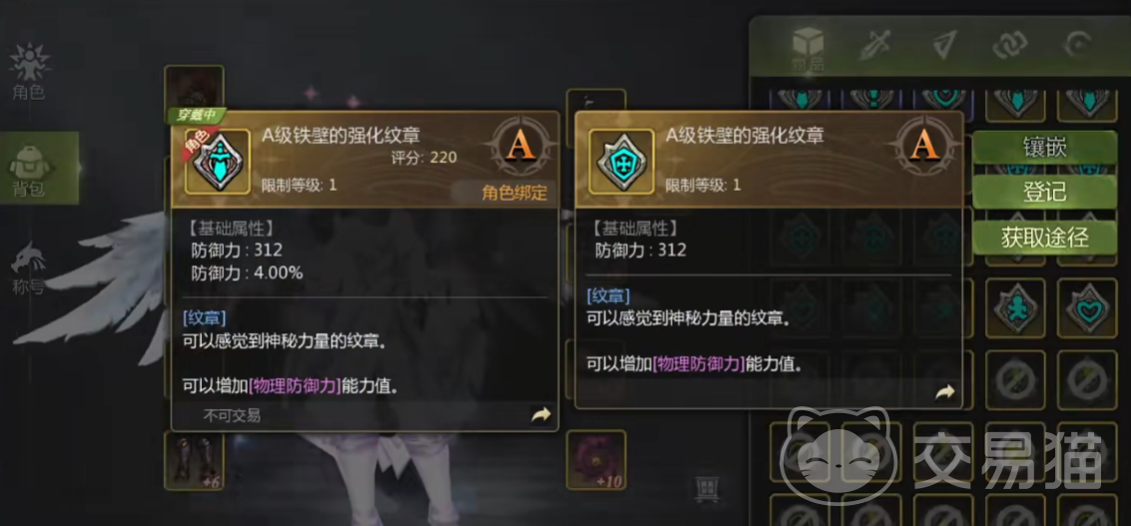Image resolution: width=1131 pixels, height=526 pixels.
Task: Click the 镶嵌 inlay button
Action: pos(1044,147)
